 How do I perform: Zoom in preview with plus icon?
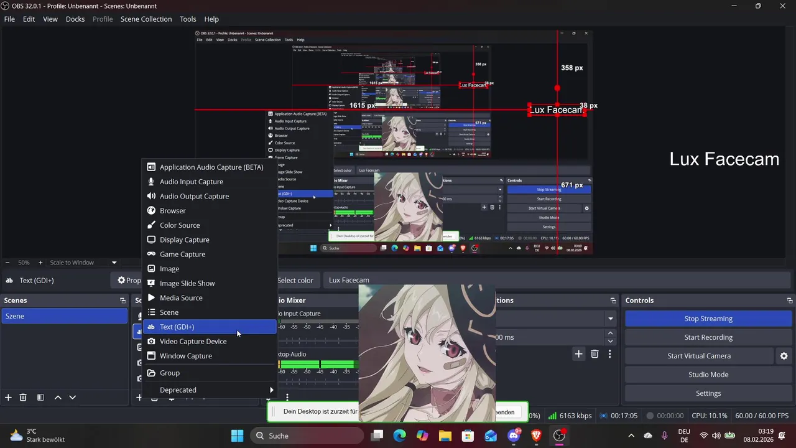[40, 263]
